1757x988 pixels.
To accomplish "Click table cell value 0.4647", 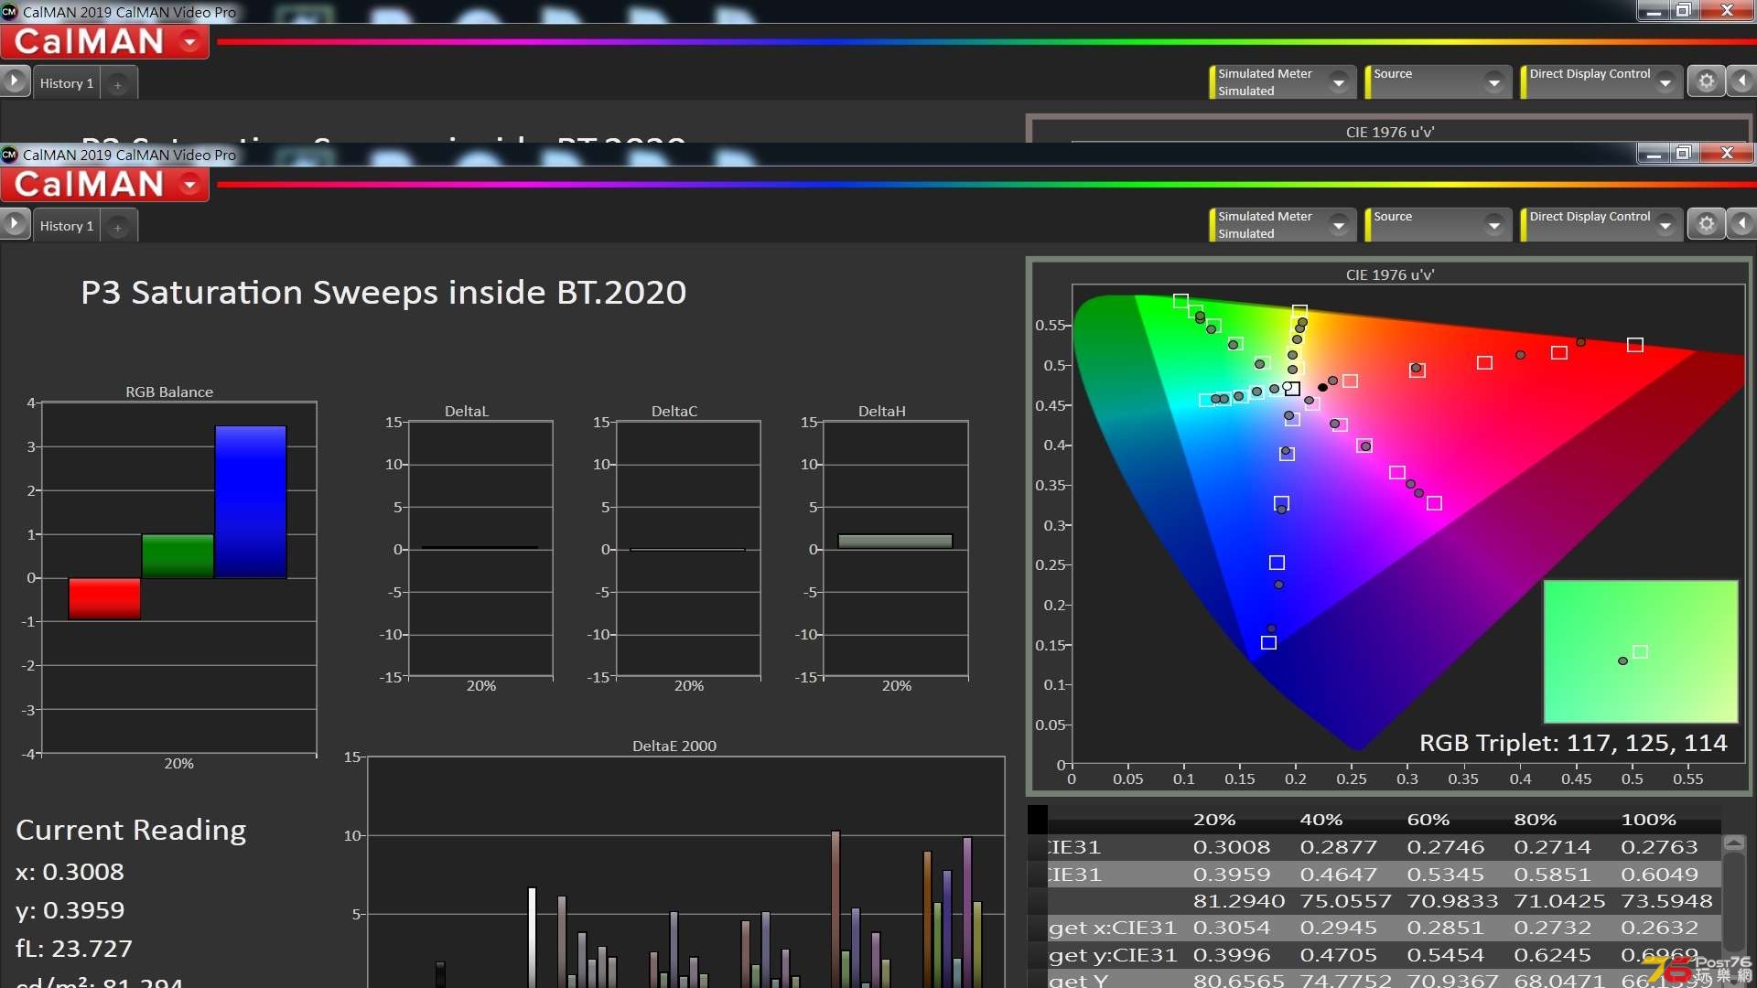I will click(1339, 875).
